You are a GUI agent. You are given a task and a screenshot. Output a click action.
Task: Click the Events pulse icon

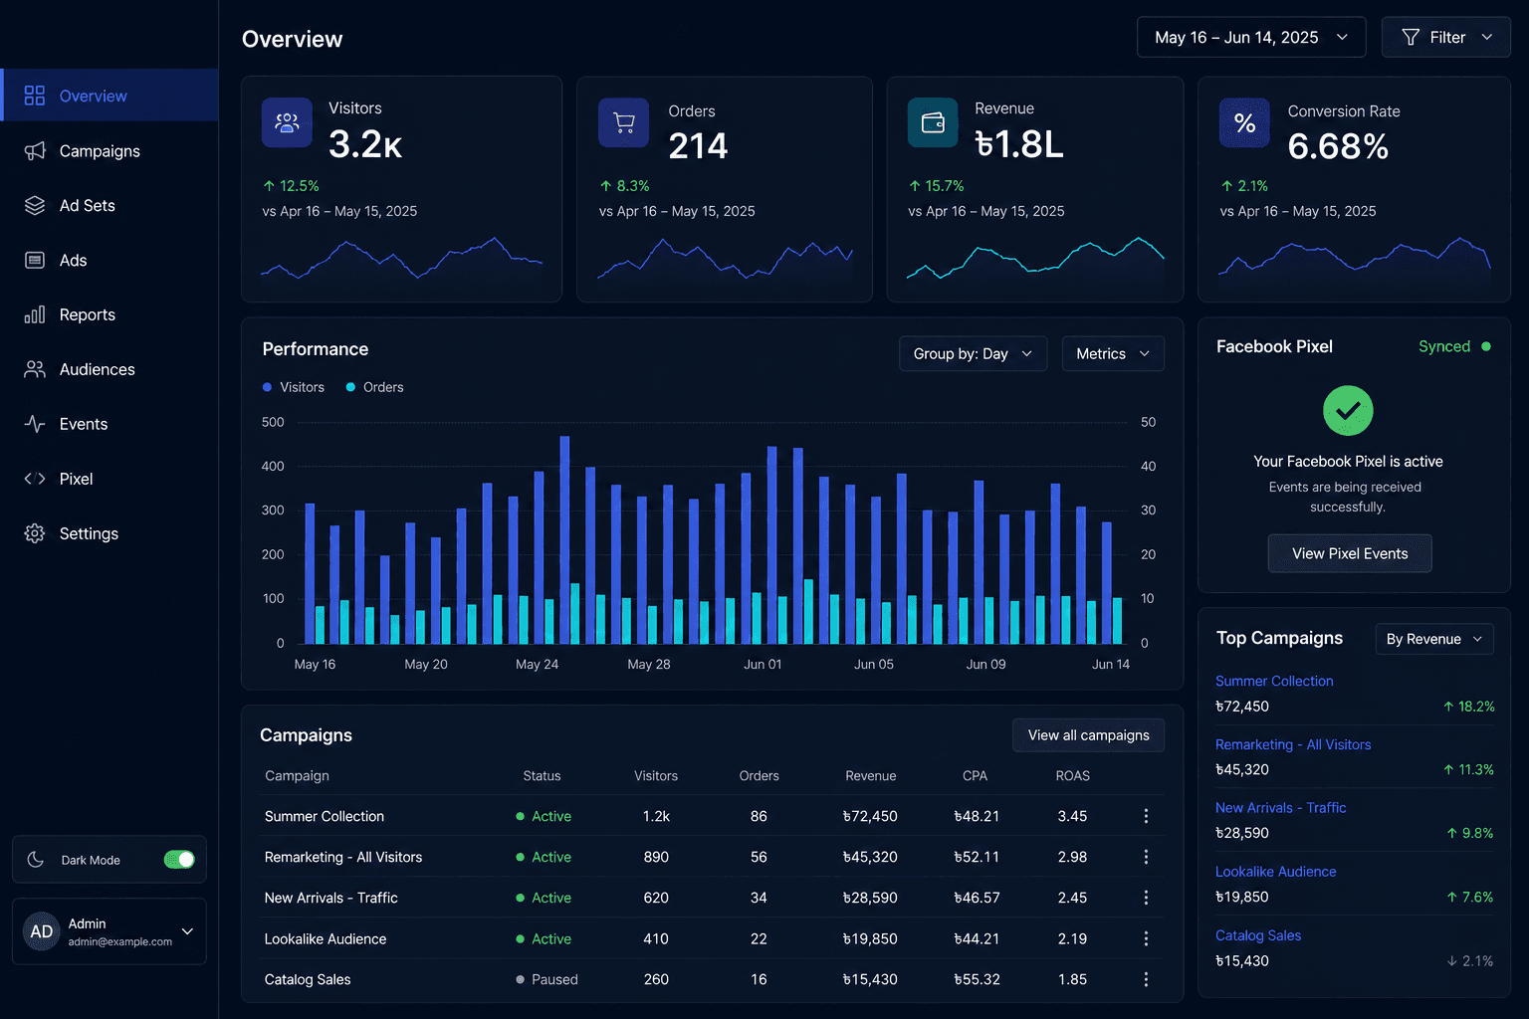point(35,424)
